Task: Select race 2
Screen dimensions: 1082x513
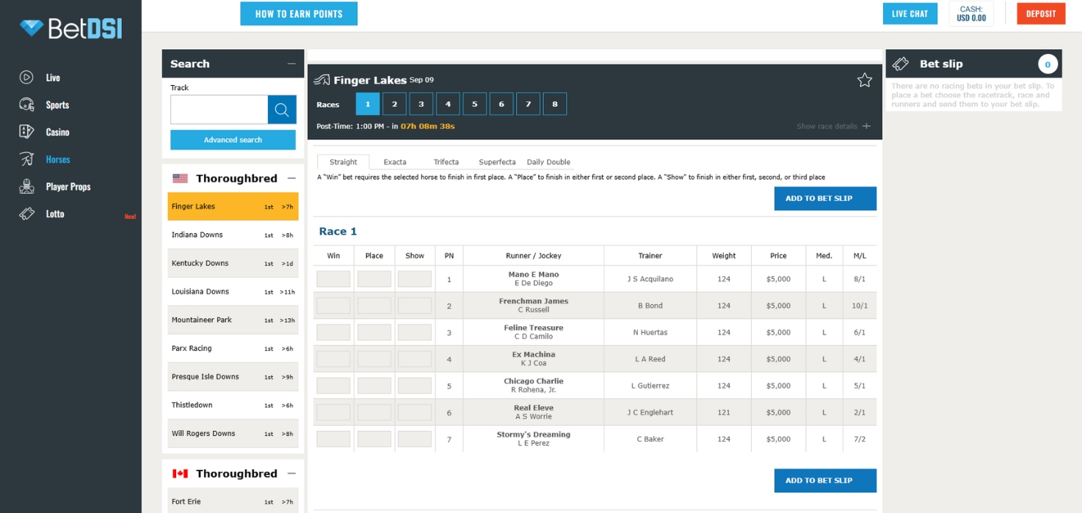Action: (x=394, y=104)
